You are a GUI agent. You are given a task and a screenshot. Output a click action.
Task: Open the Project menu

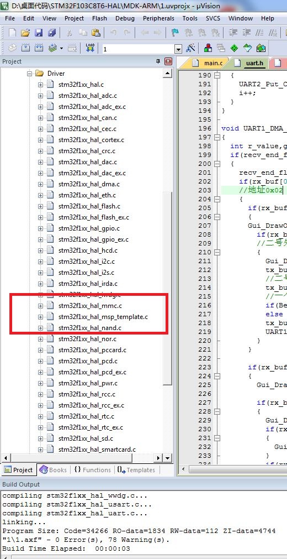tap(74, 18)
